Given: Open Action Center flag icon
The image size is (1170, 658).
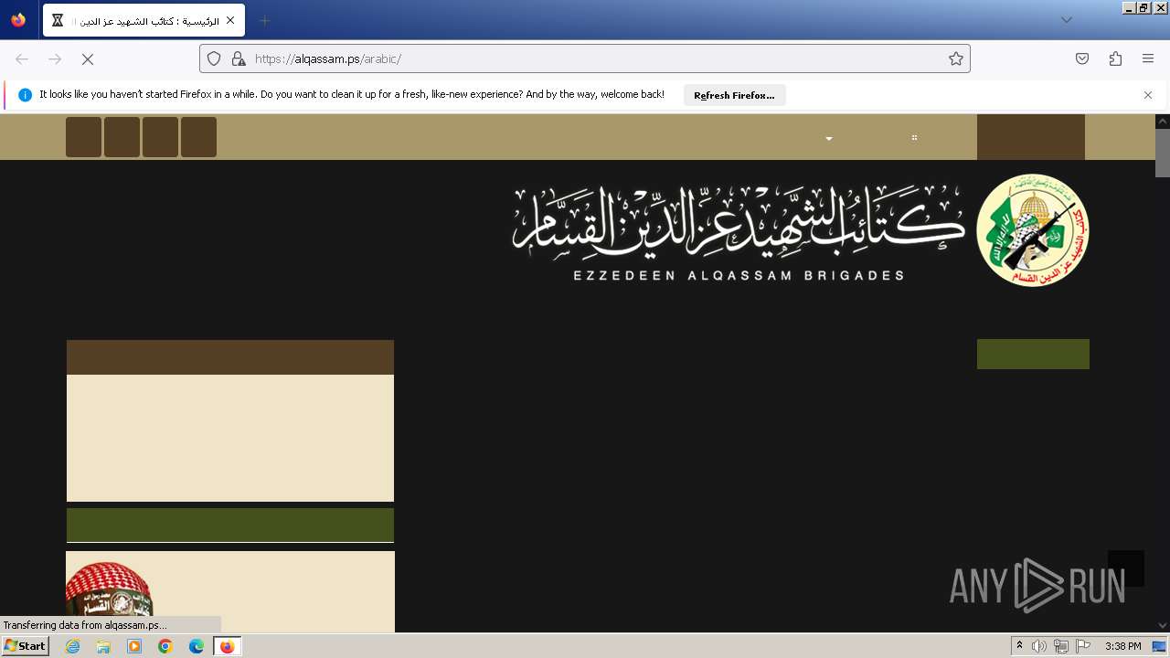Looking at the screenshot, I should tap(1083, 646).
